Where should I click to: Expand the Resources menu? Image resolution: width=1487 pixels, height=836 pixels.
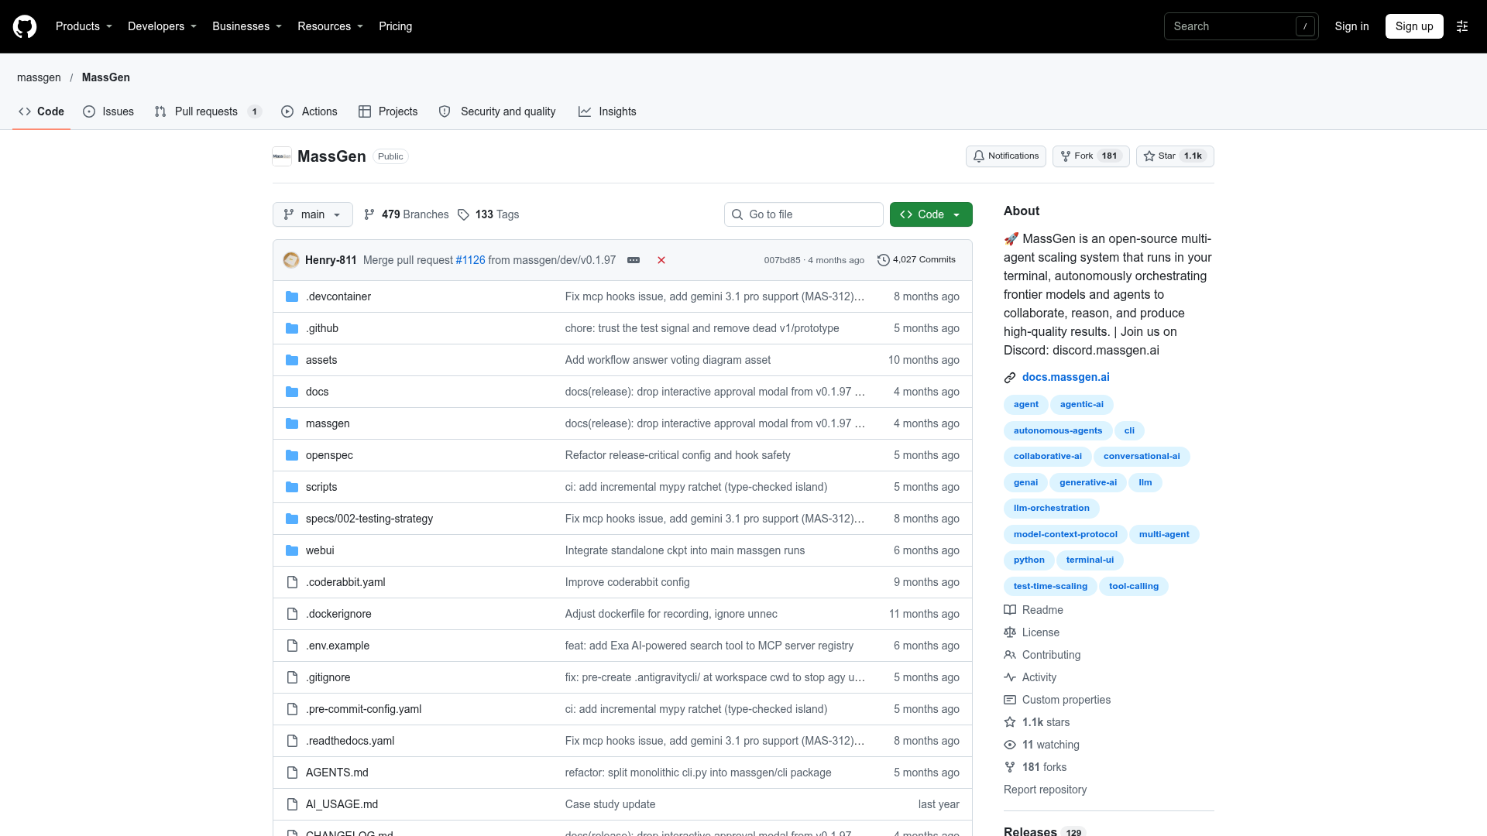click(x=330, y=26)
